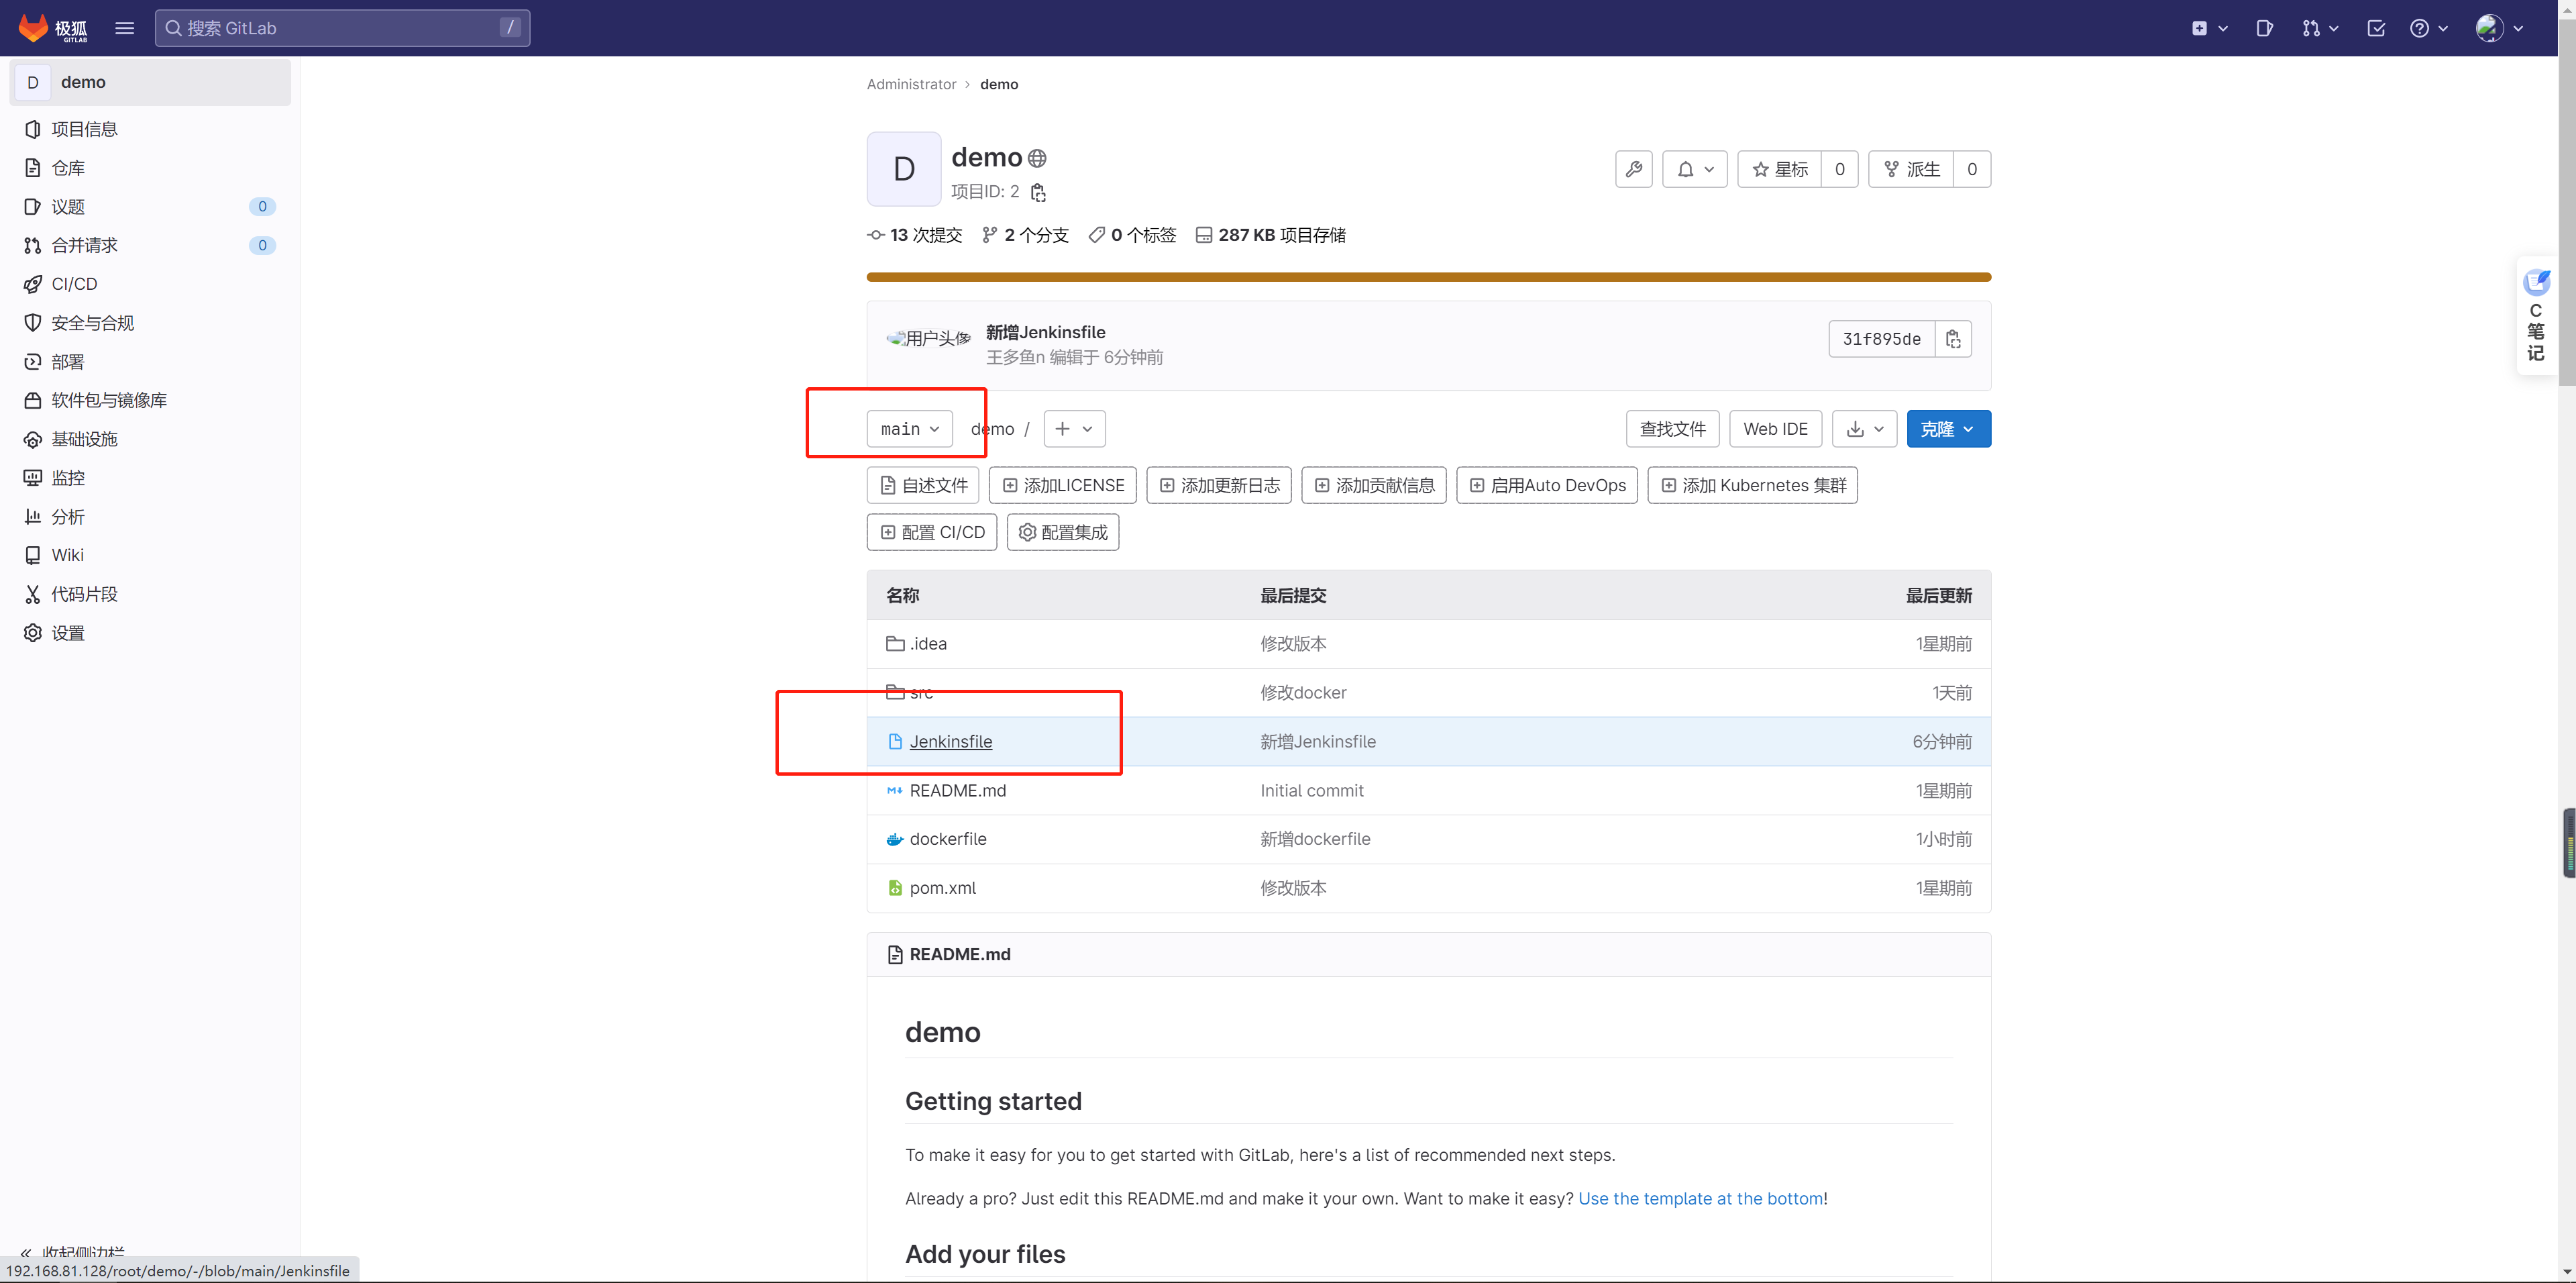Image resolution: width=2576 pixels, height=1283 pixels.
Task: Open the to-do list icon
Action: [x=2376, y=28]
